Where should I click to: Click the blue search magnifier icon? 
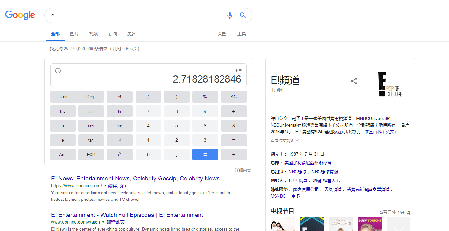tap(243, 15)
